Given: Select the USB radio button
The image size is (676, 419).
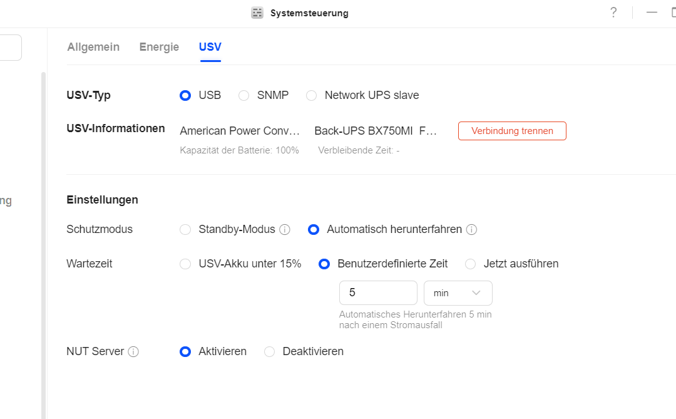Looking at the screenshot, I should (185, 96).
